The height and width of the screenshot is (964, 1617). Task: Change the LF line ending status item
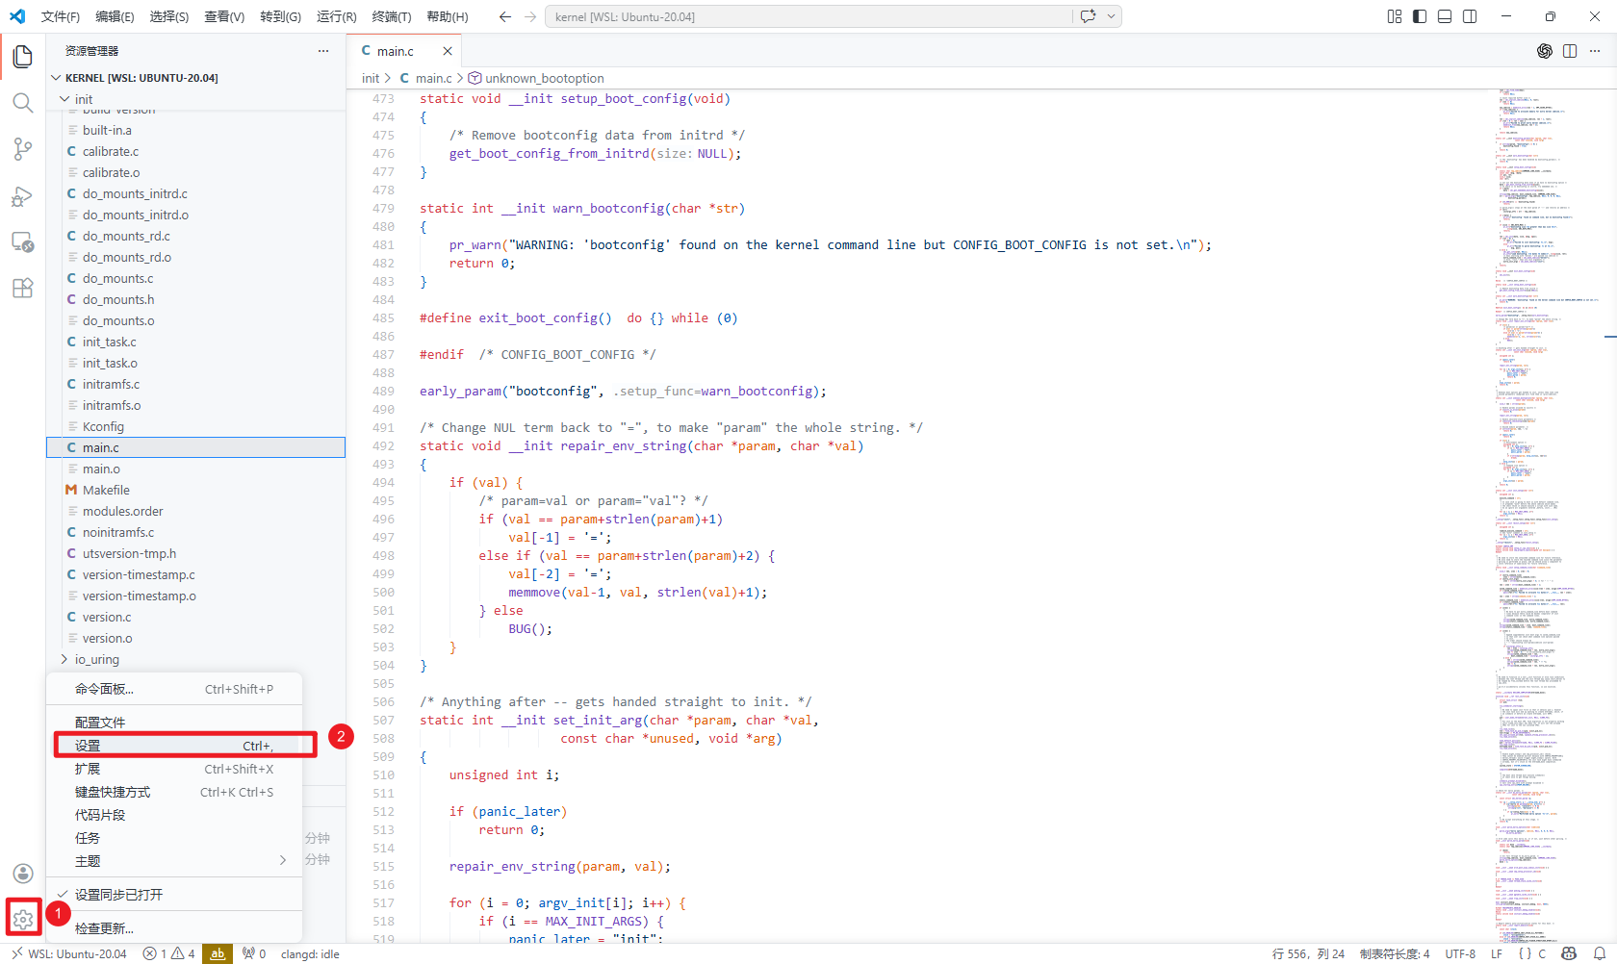1497,954
